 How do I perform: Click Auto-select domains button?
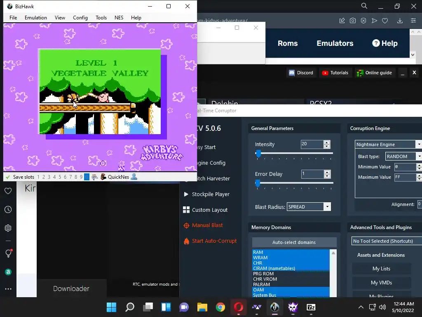(294, 242)
